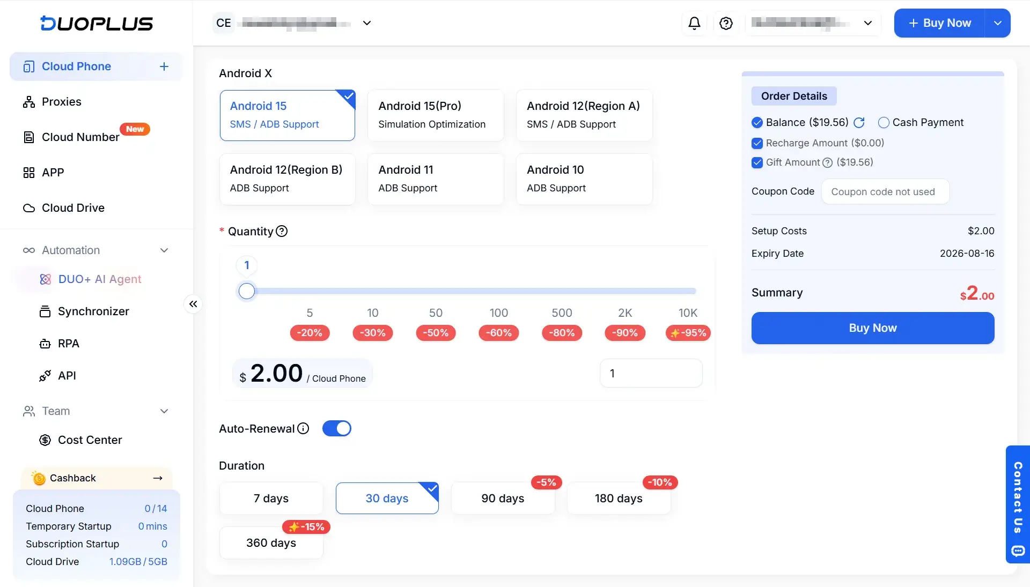The width and height of the screenshot is (1030, 587).
Task: Choose Android 10 version
Action: [x=584, y=179]
